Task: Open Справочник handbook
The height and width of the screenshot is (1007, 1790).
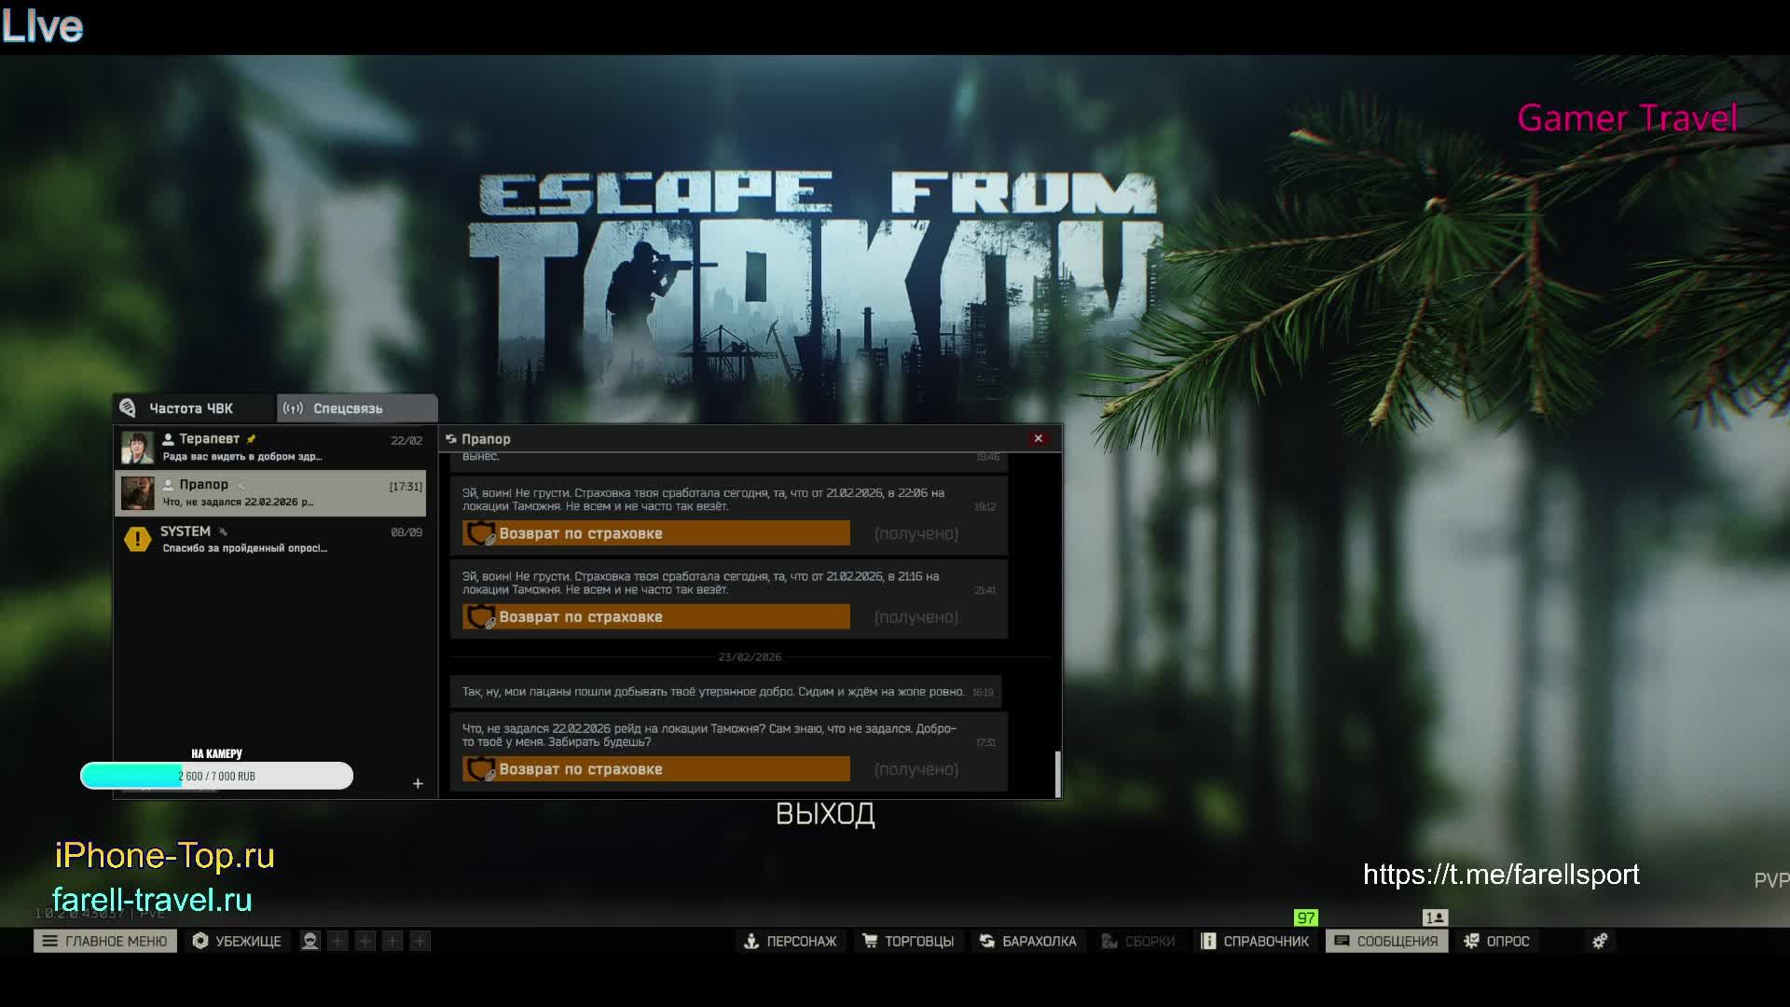Action: [1255, 941]
